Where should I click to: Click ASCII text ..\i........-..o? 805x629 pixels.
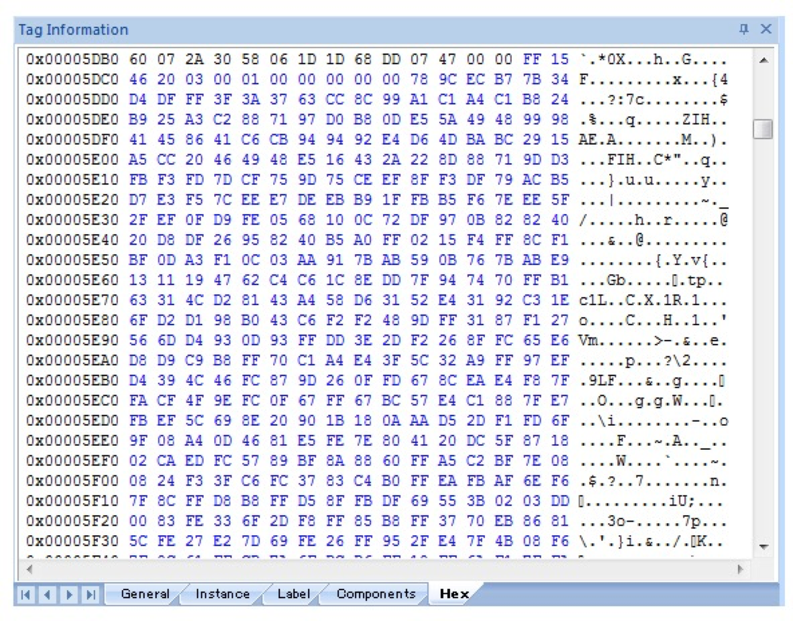[654, 421]
